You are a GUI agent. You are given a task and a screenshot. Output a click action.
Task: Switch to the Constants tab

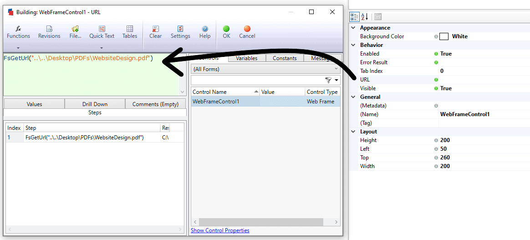285,58
